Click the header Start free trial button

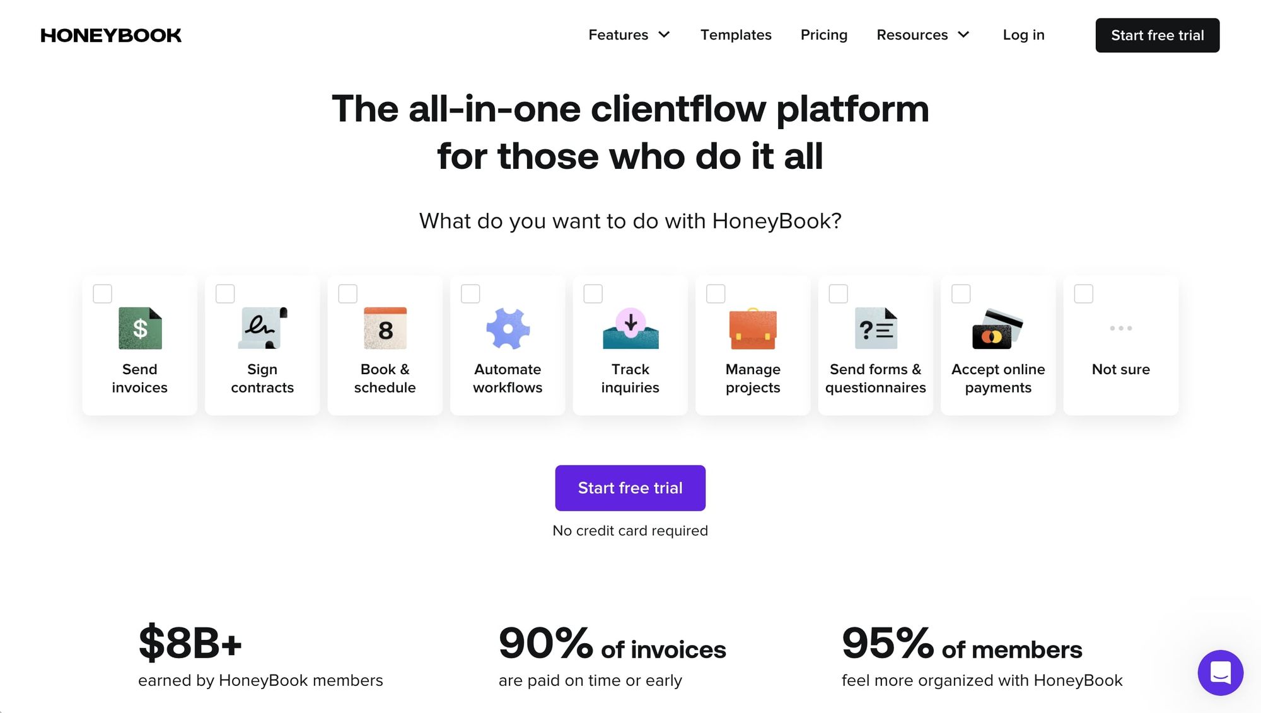pyautogui.click(x=1158, y=35)
